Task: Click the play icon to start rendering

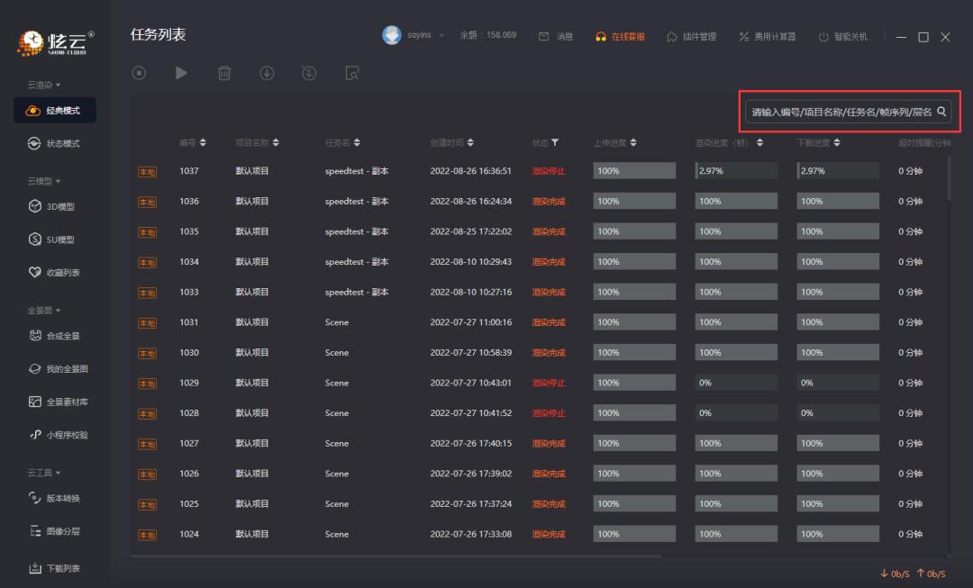Action: [181, 73]
